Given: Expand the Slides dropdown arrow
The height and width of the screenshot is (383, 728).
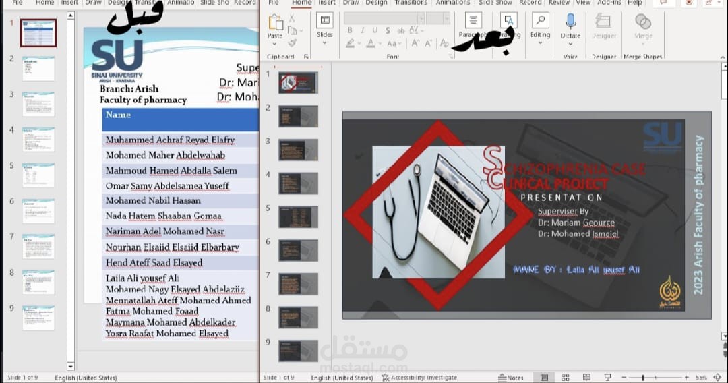Looking at the screenshot, I should pyautogui.click(x=324, y=43).
